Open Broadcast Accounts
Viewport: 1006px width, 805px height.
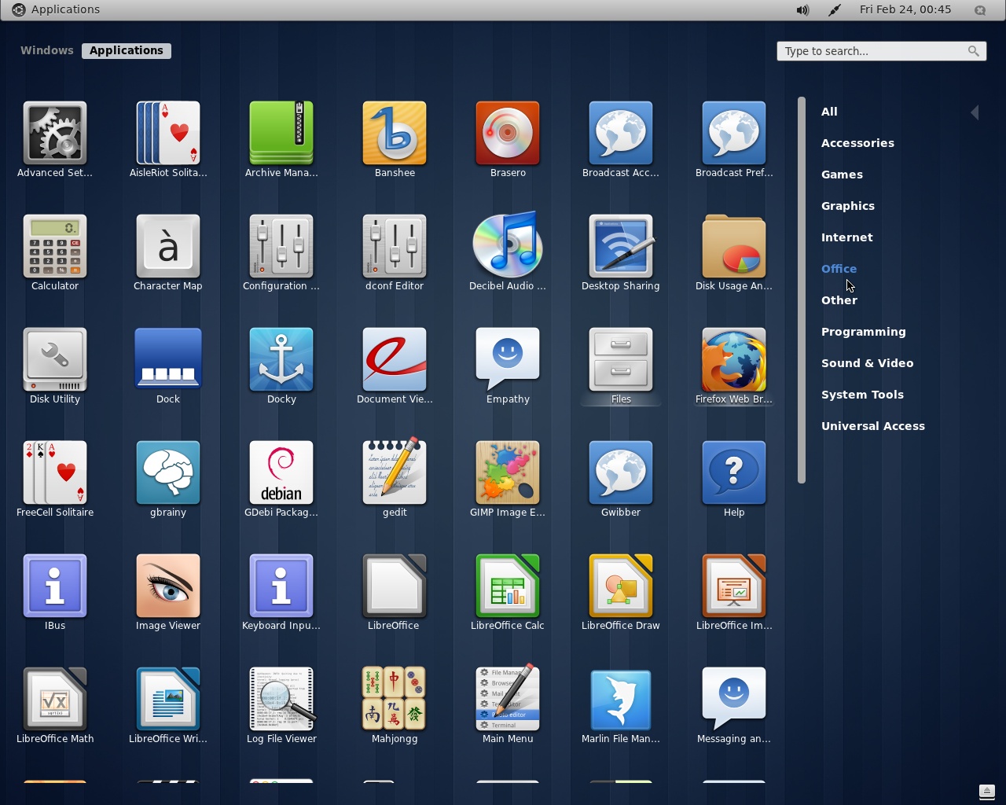click(x=621, y=140)
